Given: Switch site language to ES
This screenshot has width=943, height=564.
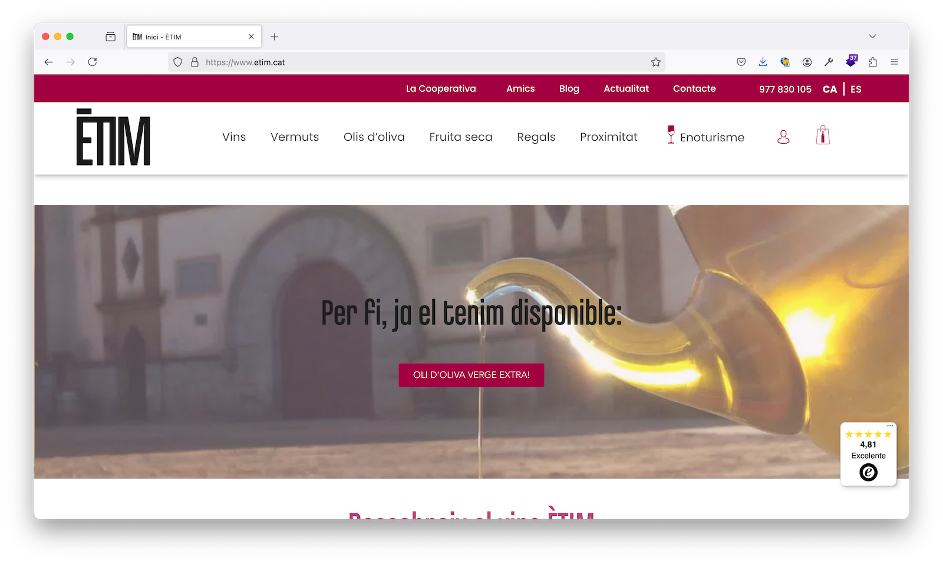Looking at the screenshot, I should coord(856,89).
